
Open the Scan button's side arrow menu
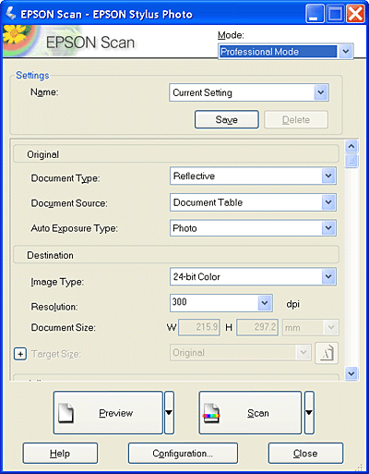coord(309,413)
